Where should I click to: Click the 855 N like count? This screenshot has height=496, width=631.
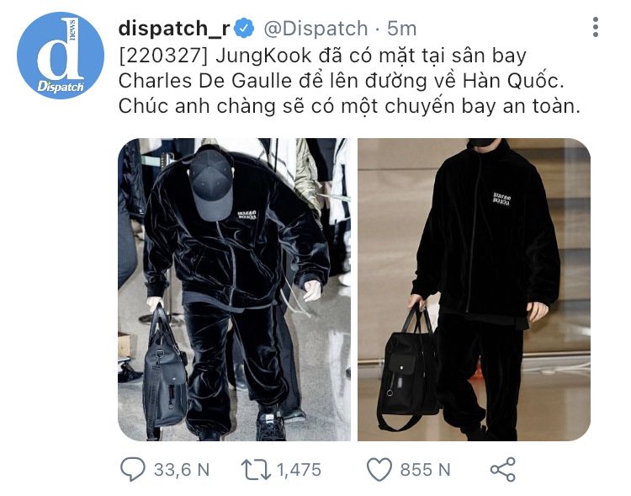(425, 470)
